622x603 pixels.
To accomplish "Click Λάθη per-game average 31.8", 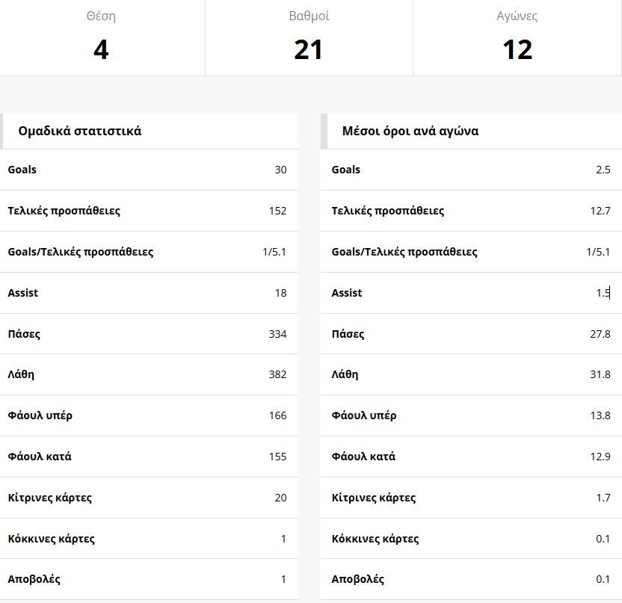I will coord(600,374).
